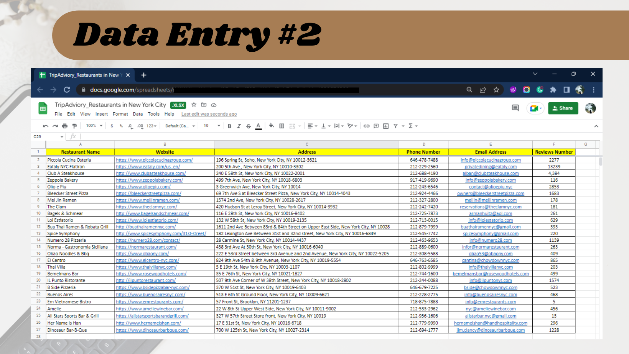Toggle bold formatting

point(229,126)
